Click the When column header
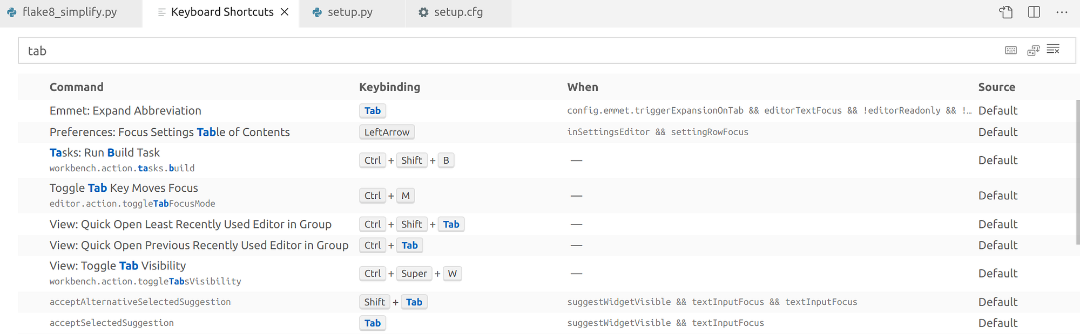Image resolution: width=1080 pixels, height=334 pixels. (583, 87)
